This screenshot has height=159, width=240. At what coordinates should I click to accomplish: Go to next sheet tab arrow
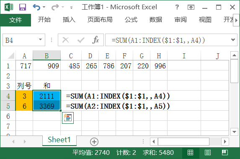(25, 141)
